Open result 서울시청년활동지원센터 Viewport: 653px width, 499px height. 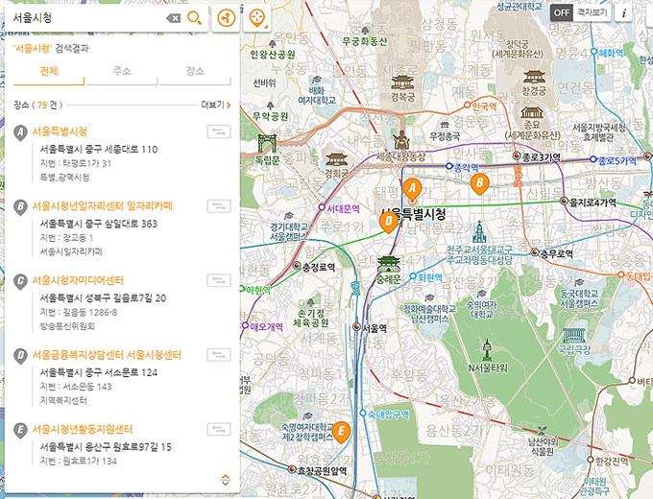pyautogui.click(x=83, y=429)
